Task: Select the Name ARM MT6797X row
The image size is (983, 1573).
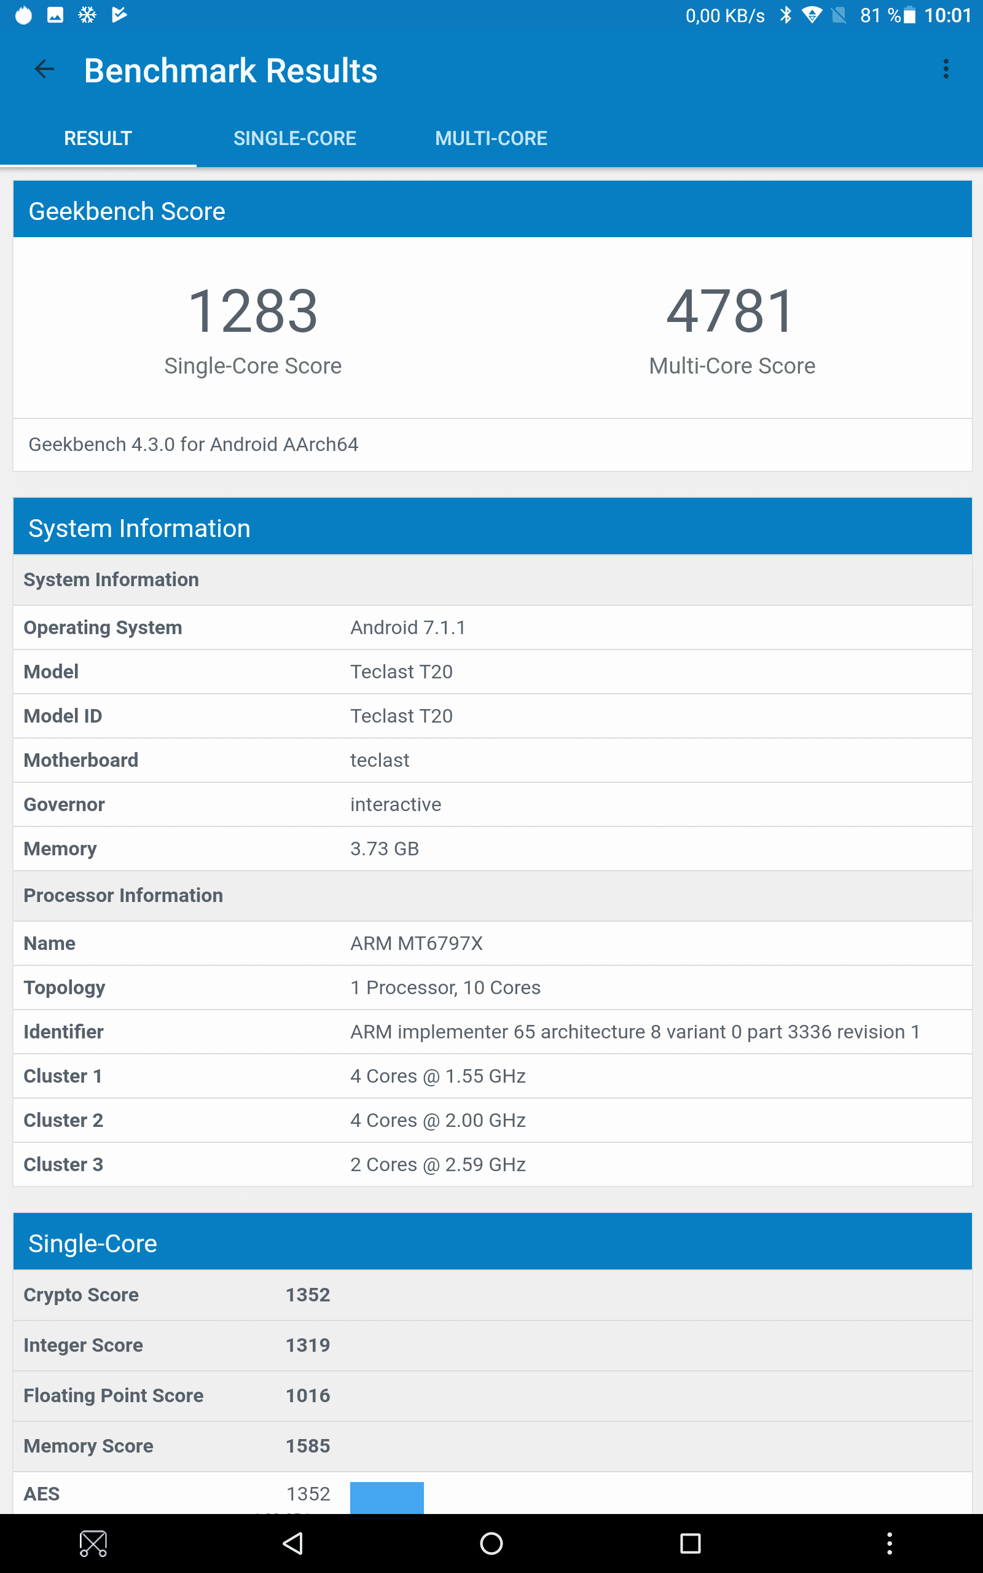Action: click(492, 944)
